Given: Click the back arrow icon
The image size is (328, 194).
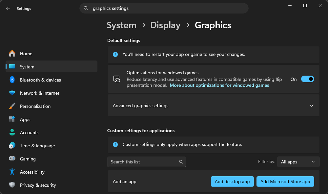Looking at the screenshot, I should click(x=8, y=9).
